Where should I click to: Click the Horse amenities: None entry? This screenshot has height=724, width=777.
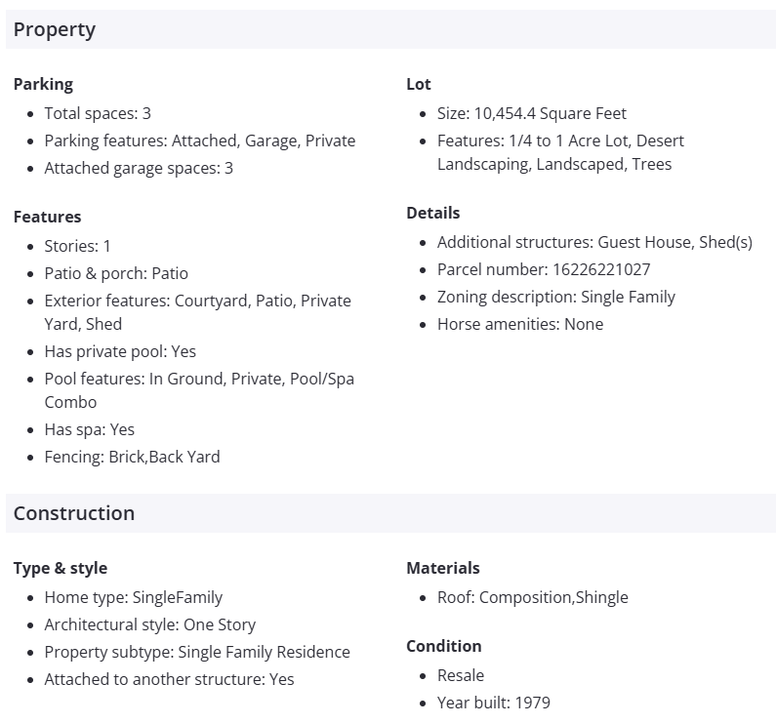(x=520, y=324)
